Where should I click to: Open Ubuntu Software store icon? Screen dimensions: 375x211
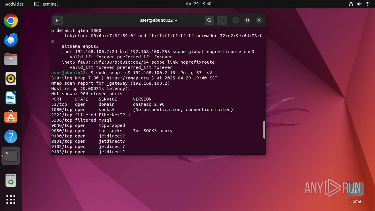pos(11,117)
